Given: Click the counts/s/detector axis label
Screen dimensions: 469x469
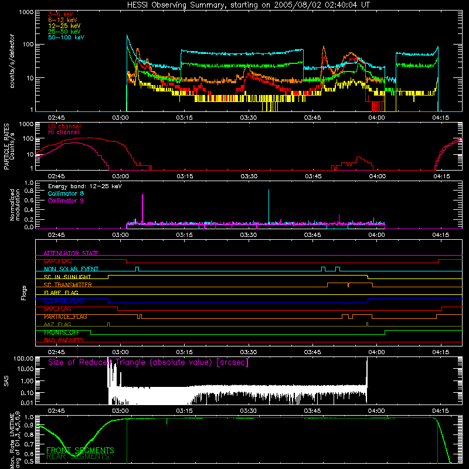Looking at the screenshot, I should (12, 61).
